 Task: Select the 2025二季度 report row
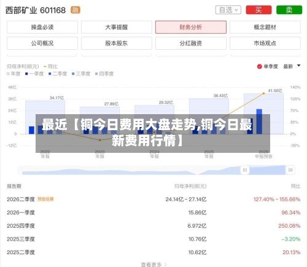pos(153,252)
